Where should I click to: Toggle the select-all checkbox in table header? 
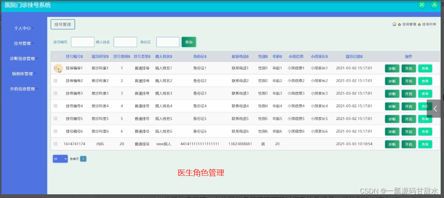click(56, 57)
